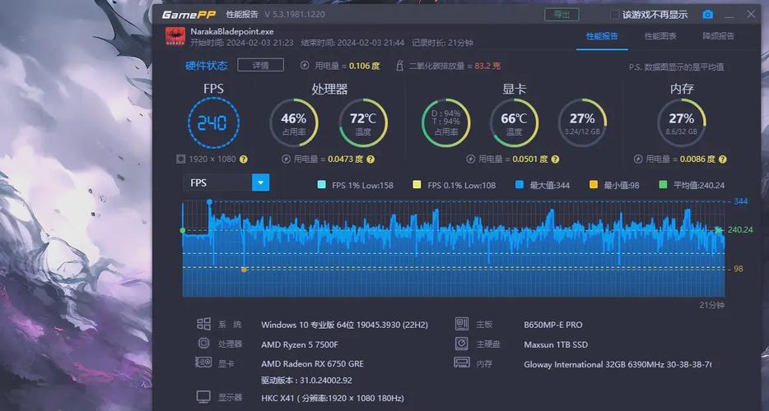Image resolution: width=769 pixels, height=411 pixels.
Task: Click the NarakaBladepoint game icon
Action: click(x=175, y=37)
